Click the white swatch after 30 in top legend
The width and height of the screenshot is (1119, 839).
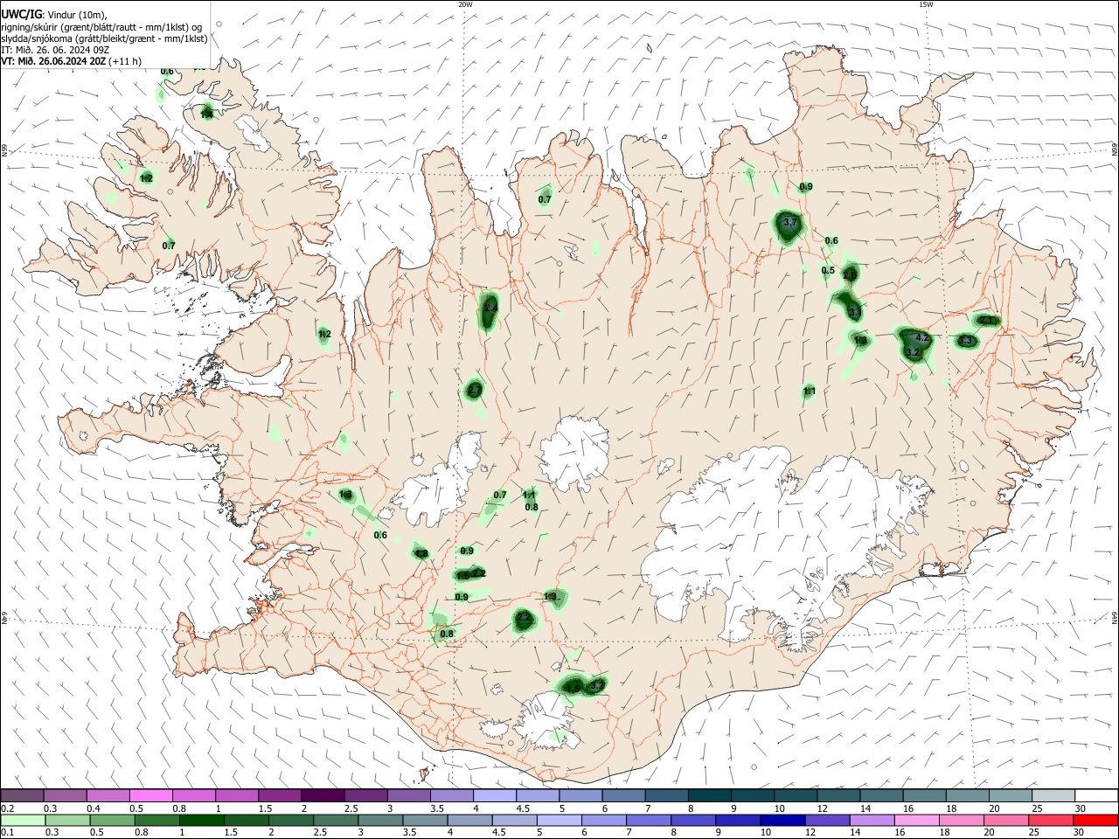tap(1095, 795)
